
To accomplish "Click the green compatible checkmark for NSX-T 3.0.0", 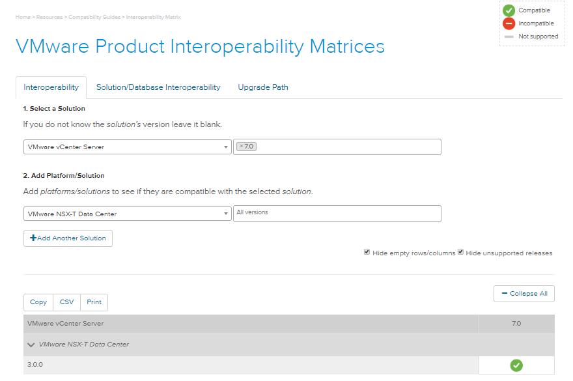I will (516, 365).
